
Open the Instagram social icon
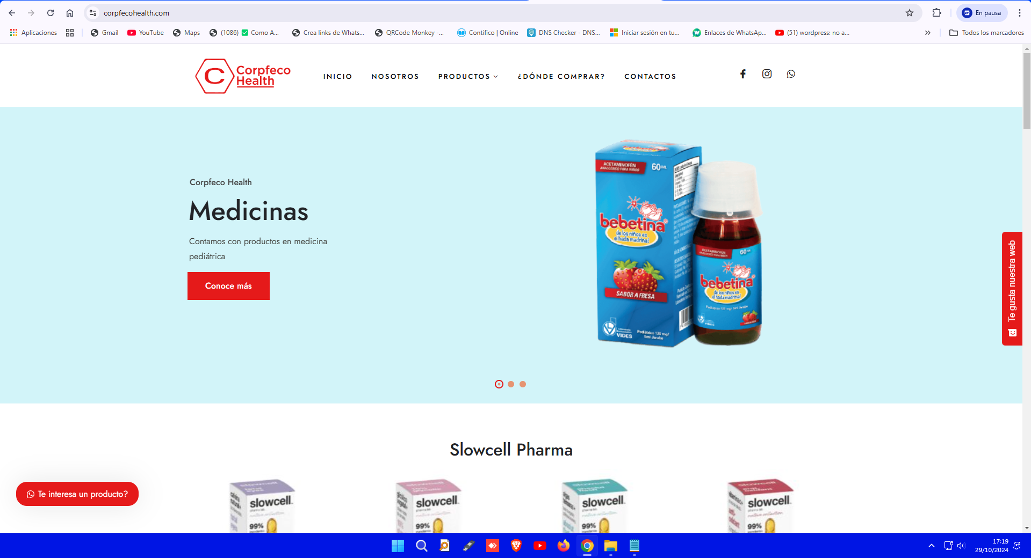click(767, 74)
